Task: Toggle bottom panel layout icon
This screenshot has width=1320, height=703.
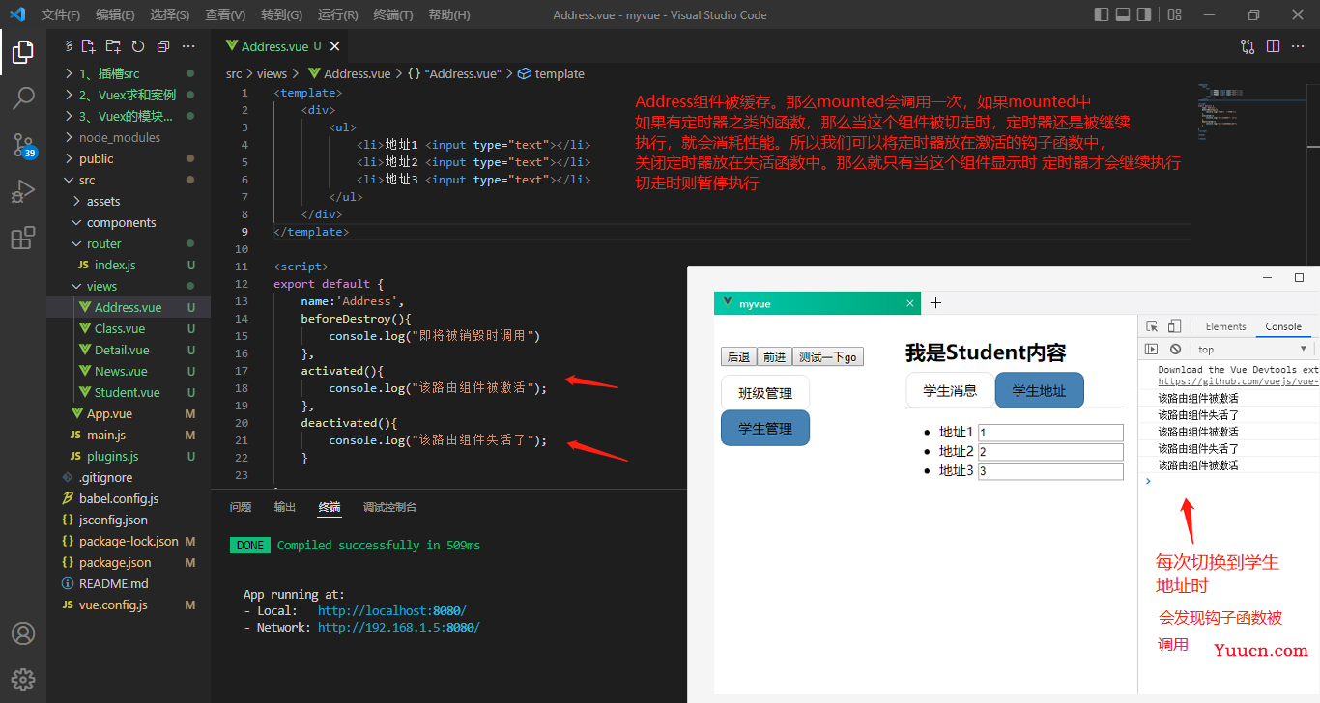Action: tap(1123, 14)
